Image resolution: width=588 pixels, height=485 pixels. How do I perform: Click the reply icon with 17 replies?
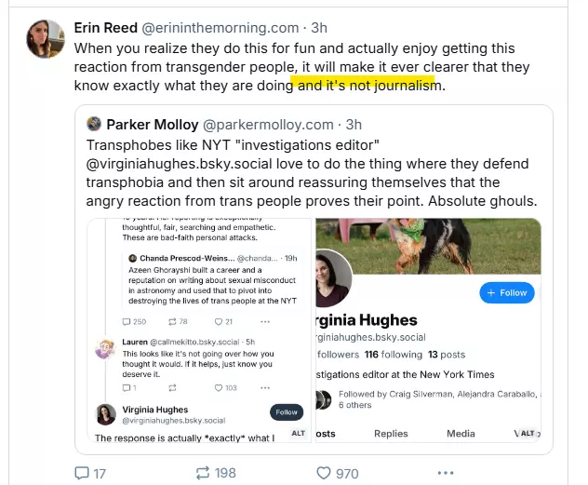pyautogui.click(x=81, y=473)
